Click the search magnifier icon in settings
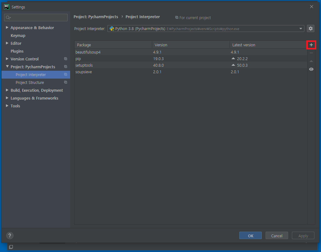The height and width of the screenshot is (252, 321). 8,18
